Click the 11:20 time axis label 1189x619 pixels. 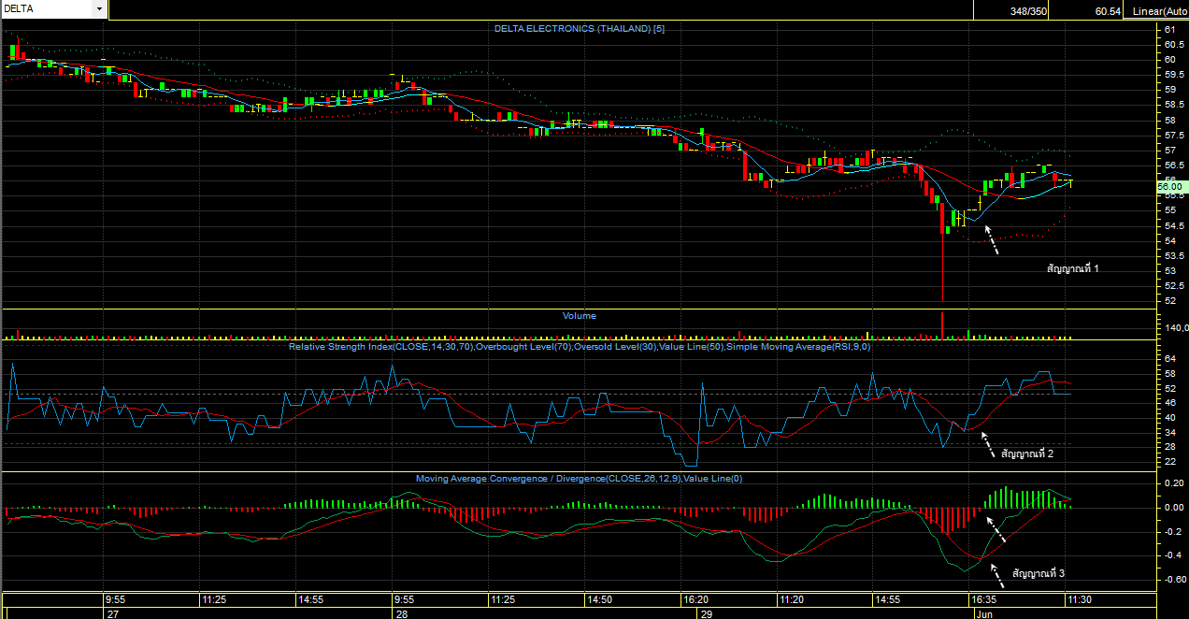(x=792, y=599)
